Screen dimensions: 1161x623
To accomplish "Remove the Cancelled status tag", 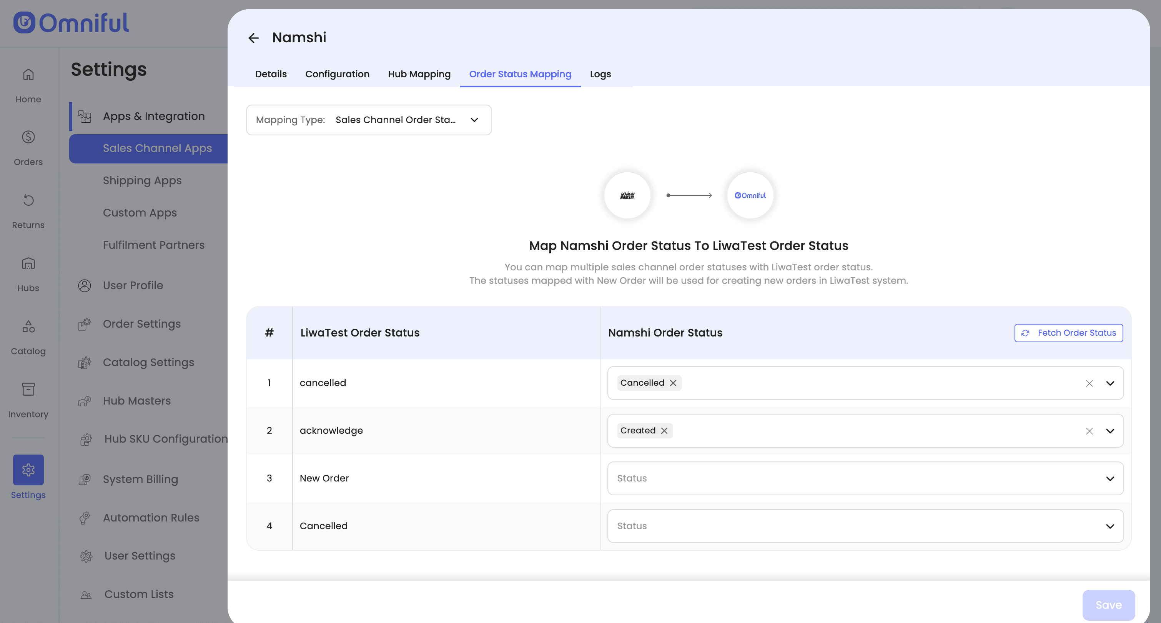I will (673, 383).
